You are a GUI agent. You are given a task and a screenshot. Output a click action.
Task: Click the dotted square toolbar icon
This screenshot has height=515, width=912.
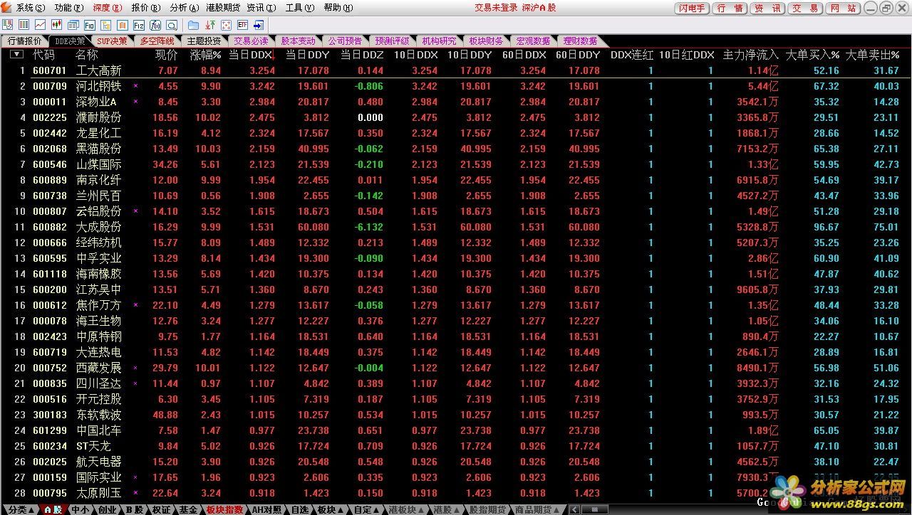[226, 25]
